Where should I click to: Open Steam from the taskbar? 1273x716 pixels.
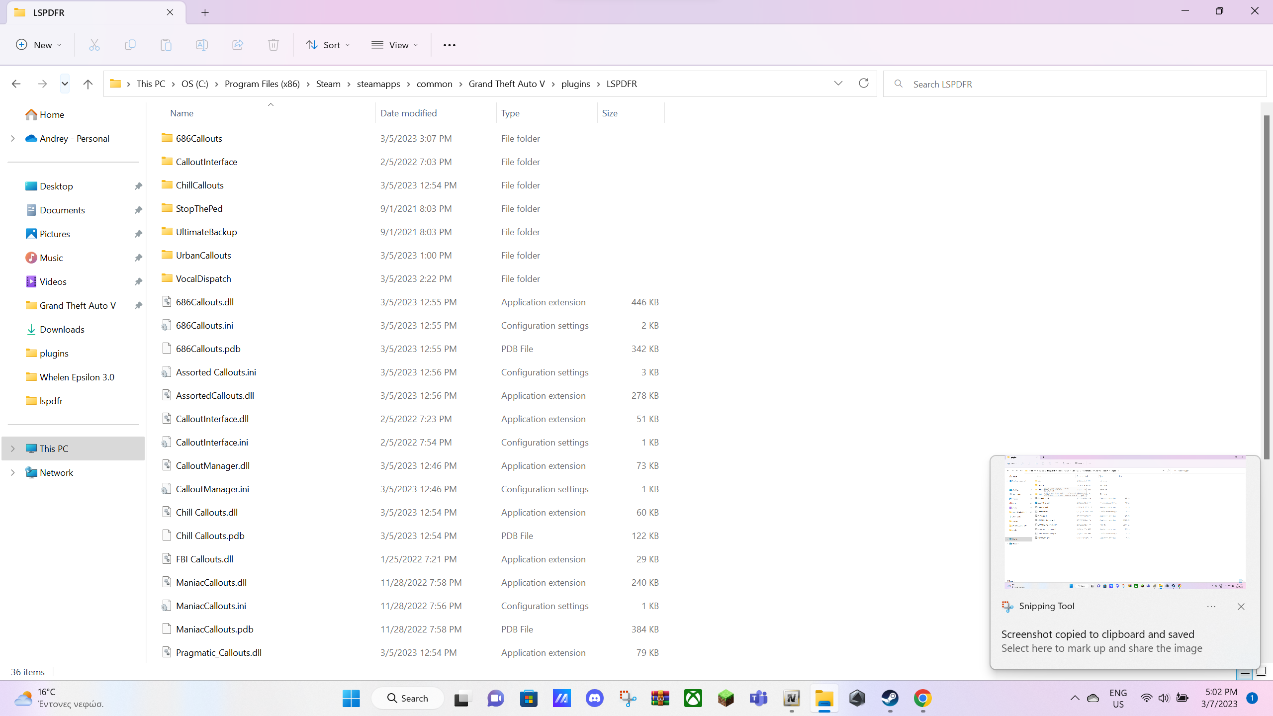point(890,698)
